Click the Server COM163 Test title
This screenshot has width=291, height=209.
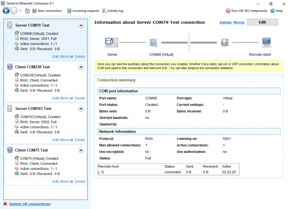point(33,108)
